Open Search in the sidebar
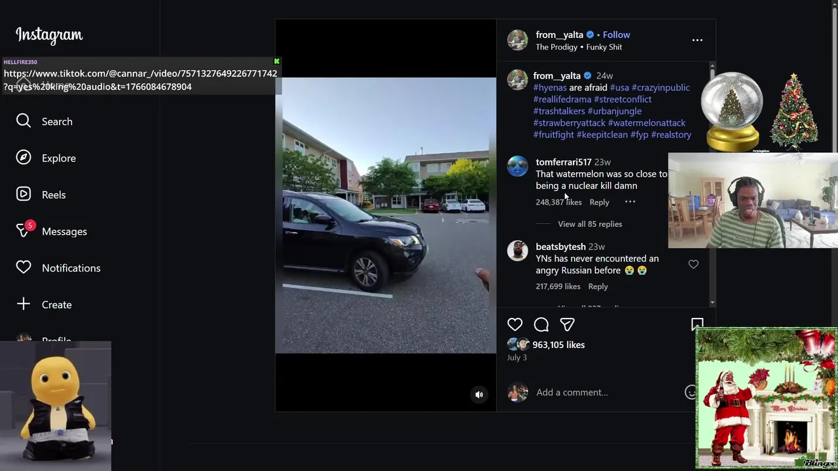 [56, 122]
